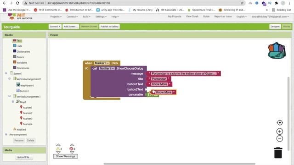294x165 pixels.
Task: Open the View Trash link
Action: [192, 16]
